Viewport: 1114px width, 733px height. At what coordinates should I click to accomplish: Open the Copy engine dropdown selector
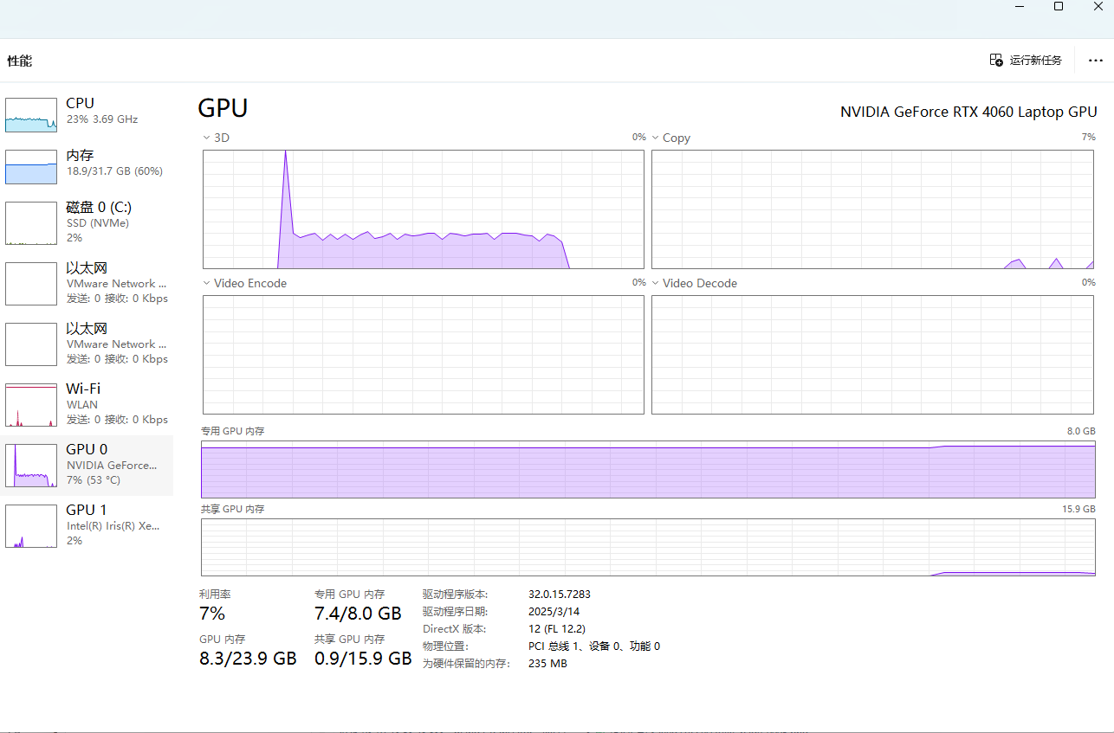pos(656,138)
